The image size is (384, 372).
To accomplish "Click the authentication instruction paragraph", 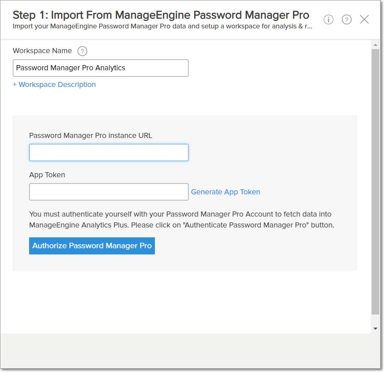I will click(x=181, y=219).
